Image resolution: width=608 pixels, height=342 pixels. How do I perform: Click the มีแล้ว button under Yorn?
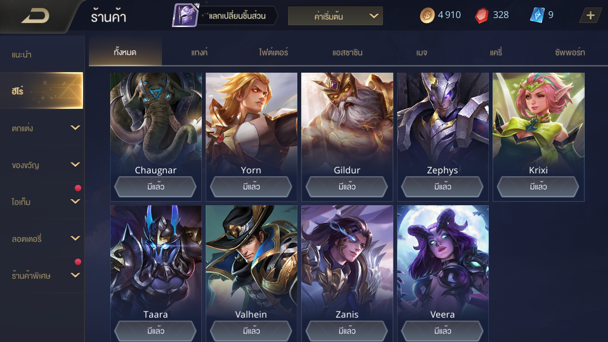click(251, 187)
